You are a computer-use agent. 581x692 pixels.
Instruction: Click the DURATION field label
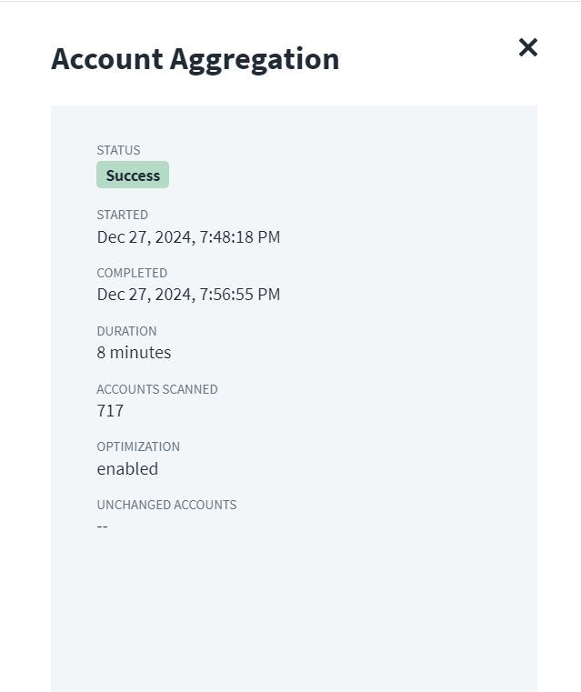click(126, 331)
